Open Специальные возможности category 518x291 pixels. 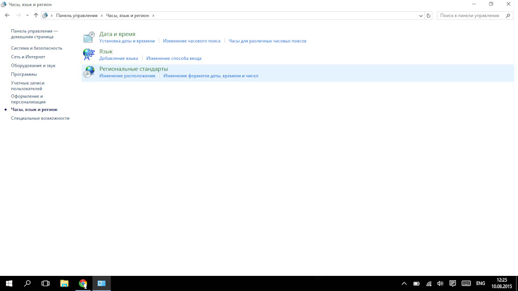[40, 118]
